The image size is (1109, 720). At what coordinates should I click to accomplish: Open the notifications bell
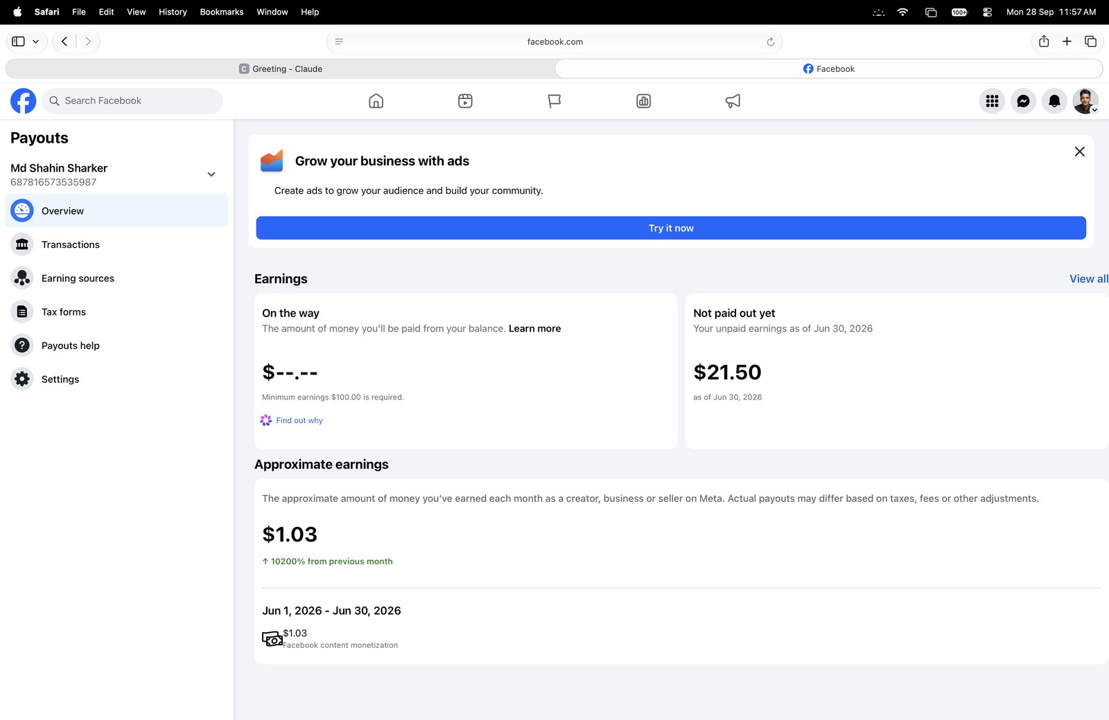coord(1054,101)
